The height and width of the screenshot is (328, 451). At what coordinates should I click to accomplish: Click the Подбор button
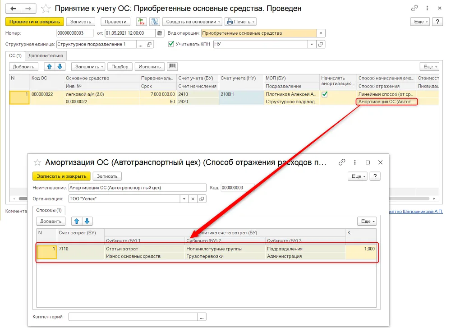tap(120, 67)
